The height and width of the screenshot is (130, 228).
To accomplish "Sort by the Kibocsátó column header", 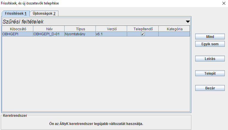I will pos(18,29).
